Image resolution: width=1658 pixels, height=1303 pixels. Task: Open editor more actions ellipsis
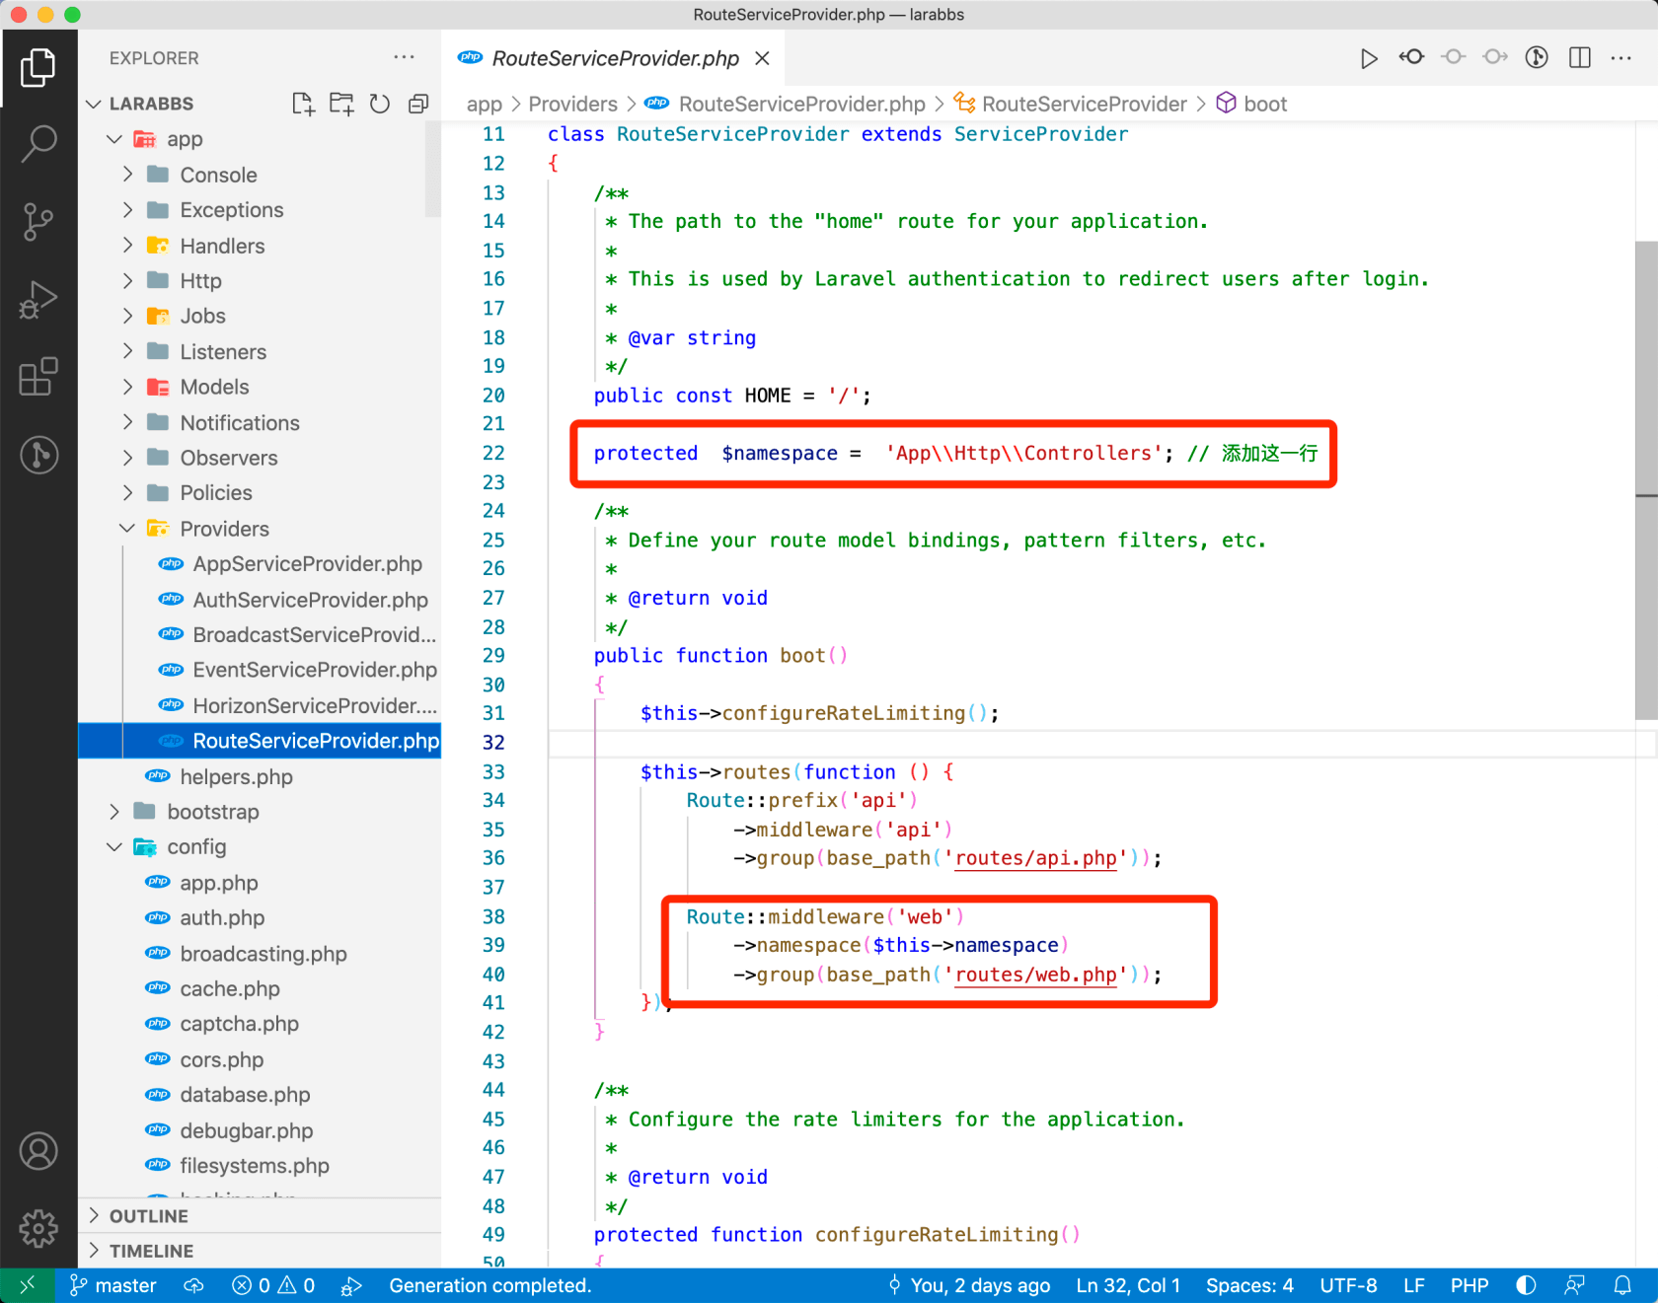1620,57
